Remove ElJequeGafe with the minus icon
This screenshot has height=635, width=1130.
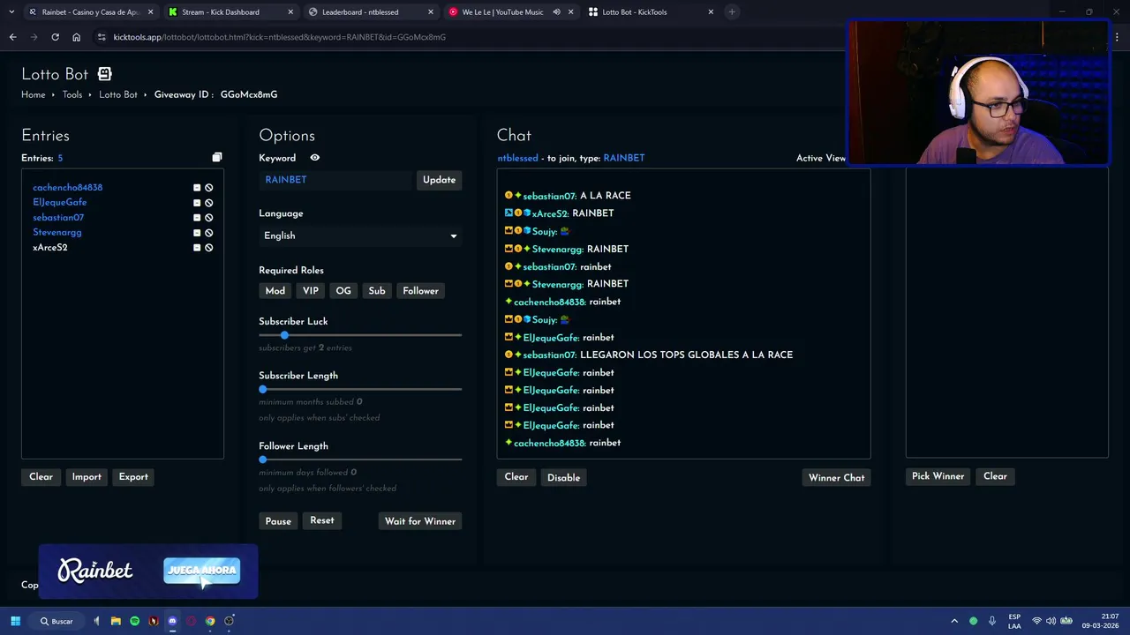click(x=197, y=203)
